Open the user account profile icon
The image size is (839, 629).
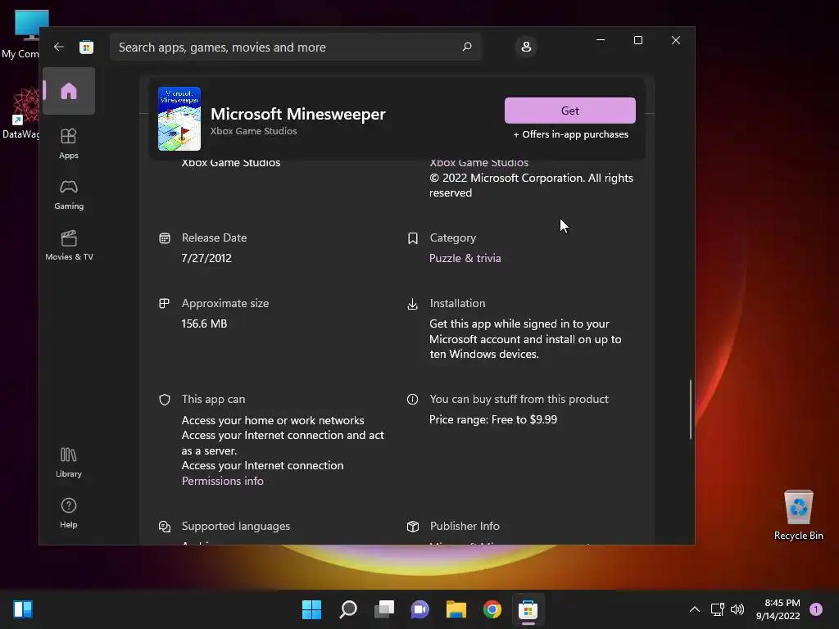pos(526,47)
